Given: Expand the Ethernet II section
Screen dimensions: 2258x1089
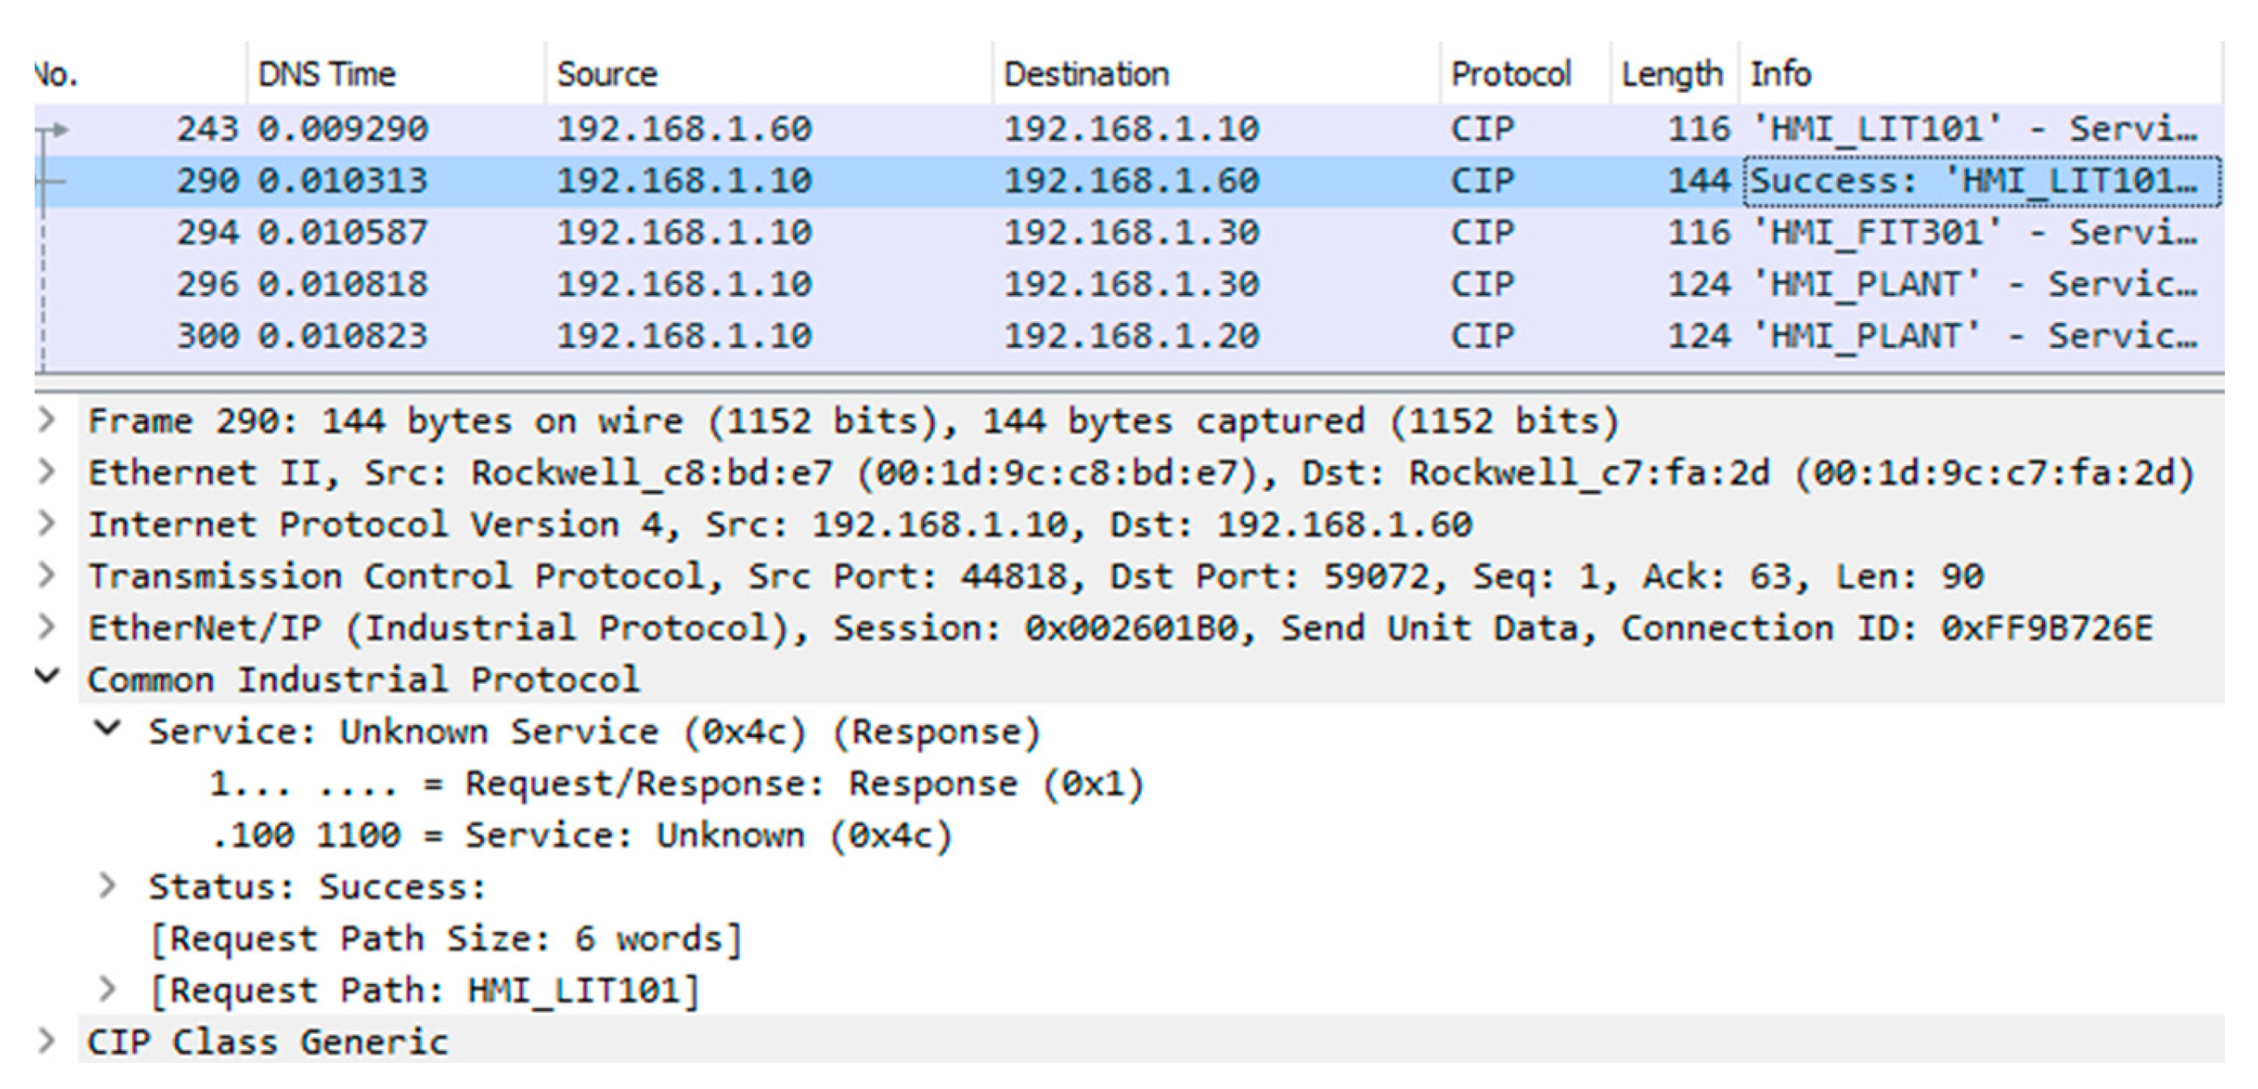Looking at the screenshot, I should click(47, 473).
